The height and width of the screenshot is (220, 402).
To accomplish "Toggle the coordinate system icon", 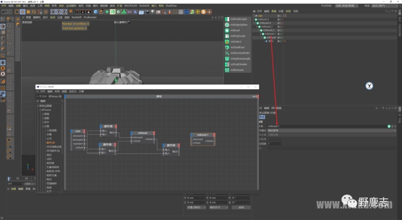I will coord(70,12).
